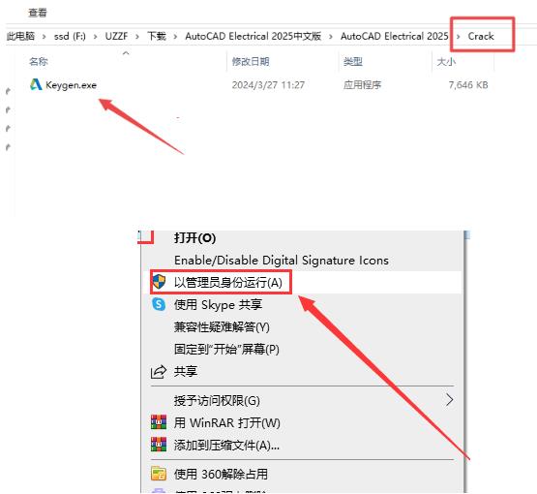Select 添加到压缩文件(A)...
537x494 pixels.
226,445
